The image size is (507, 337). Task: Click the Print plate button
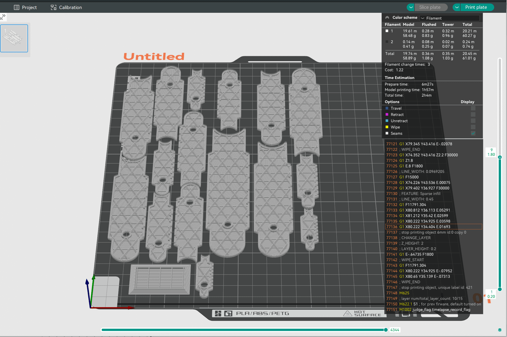[x=476, y=7]
